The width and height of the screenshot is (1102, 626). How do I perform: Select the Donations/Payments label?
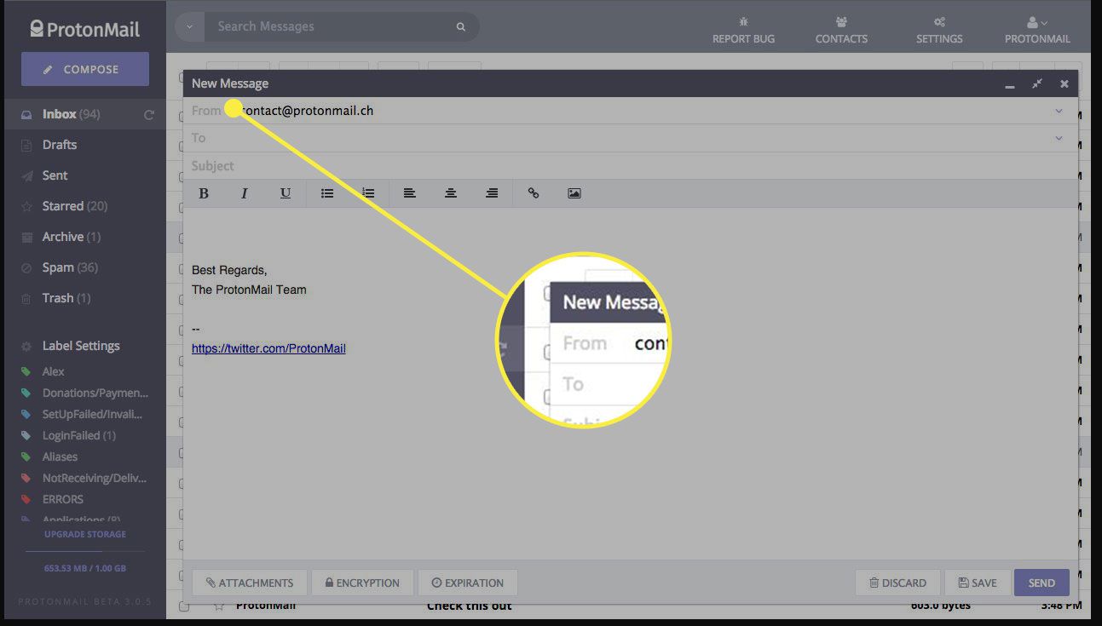95,393
